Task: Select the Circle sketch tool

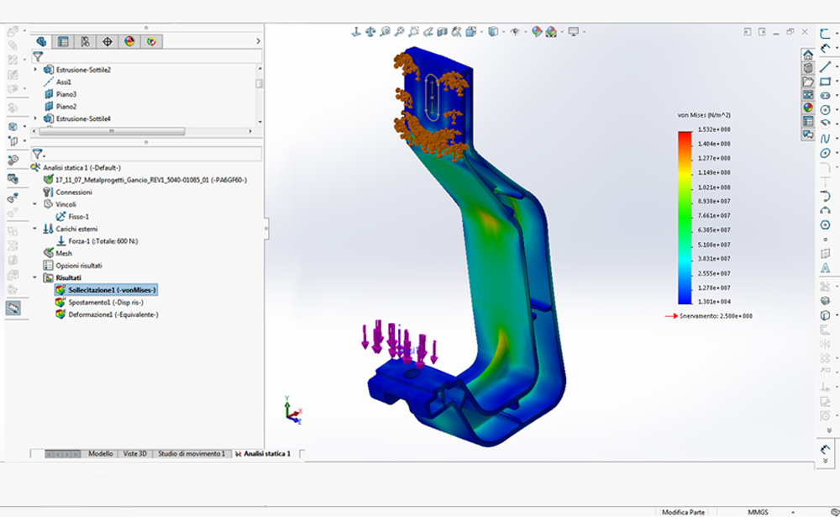Action: pyautogui.click(x=825, y=110)
